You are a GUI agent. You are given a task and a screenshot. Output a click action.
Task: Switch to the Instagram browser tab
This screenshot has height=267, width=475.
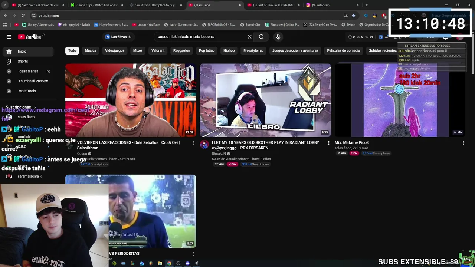(332, 5)
